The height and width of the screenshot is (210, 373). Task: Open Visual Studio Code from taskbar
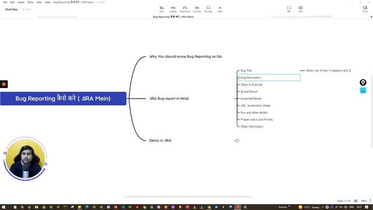123,207
